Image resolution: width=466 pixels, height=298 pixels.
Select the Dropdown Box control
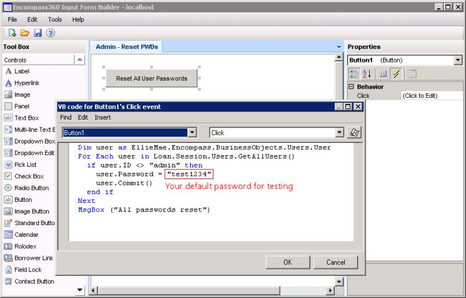pyautogui.click(x=30, y=141)
